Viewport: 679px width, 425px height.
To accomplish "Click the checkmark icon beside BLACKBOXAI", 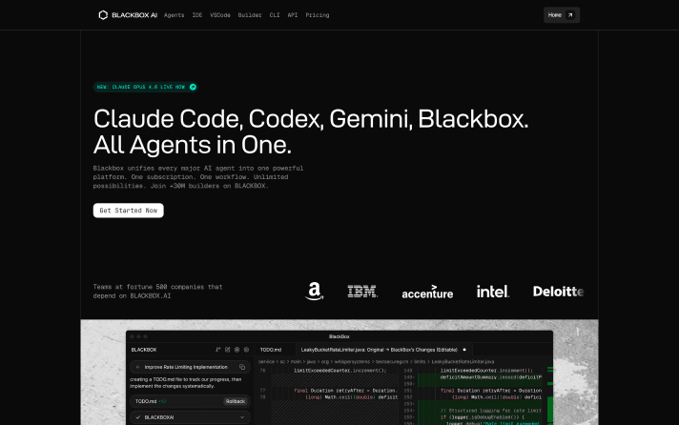I will (x=138, y=417).
